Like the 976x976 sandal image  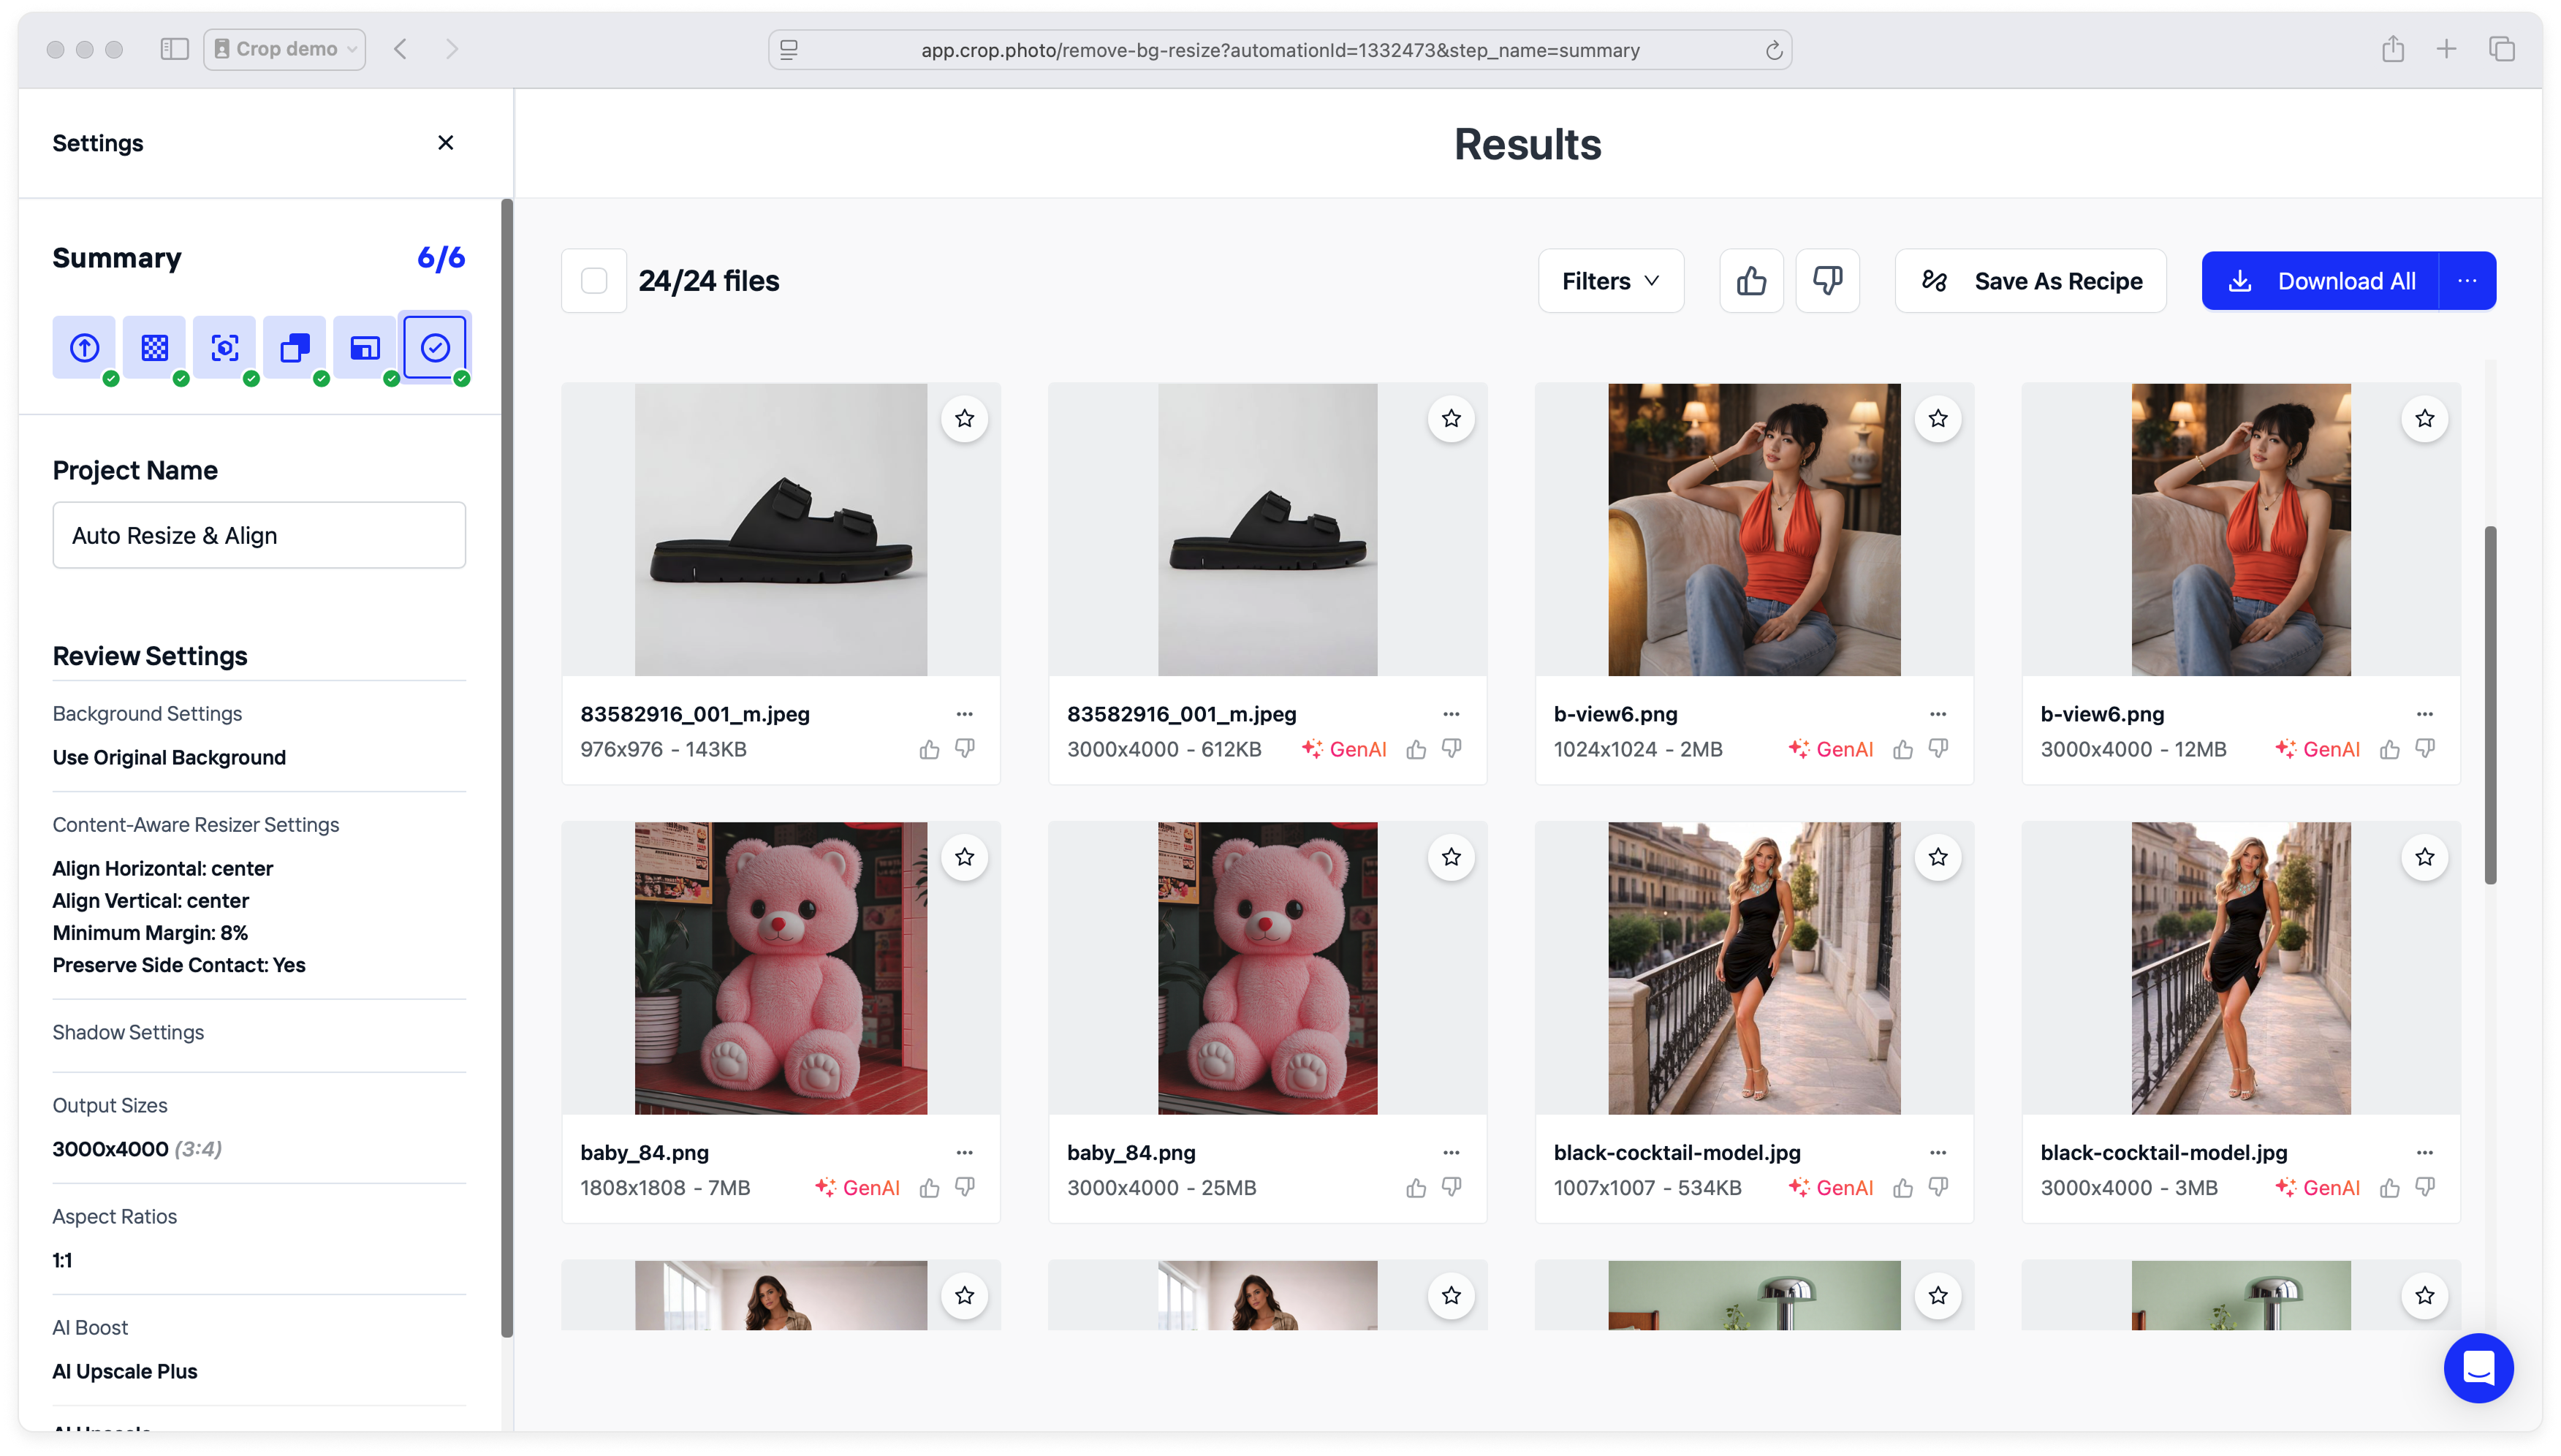pyautogui.click(x=930, y=749)
